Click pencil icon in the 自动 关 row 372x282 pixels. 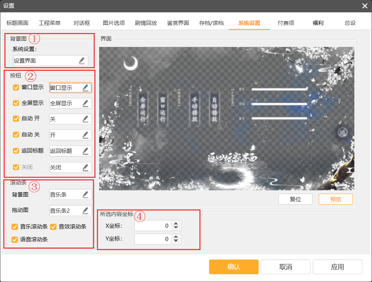(86, 135)
